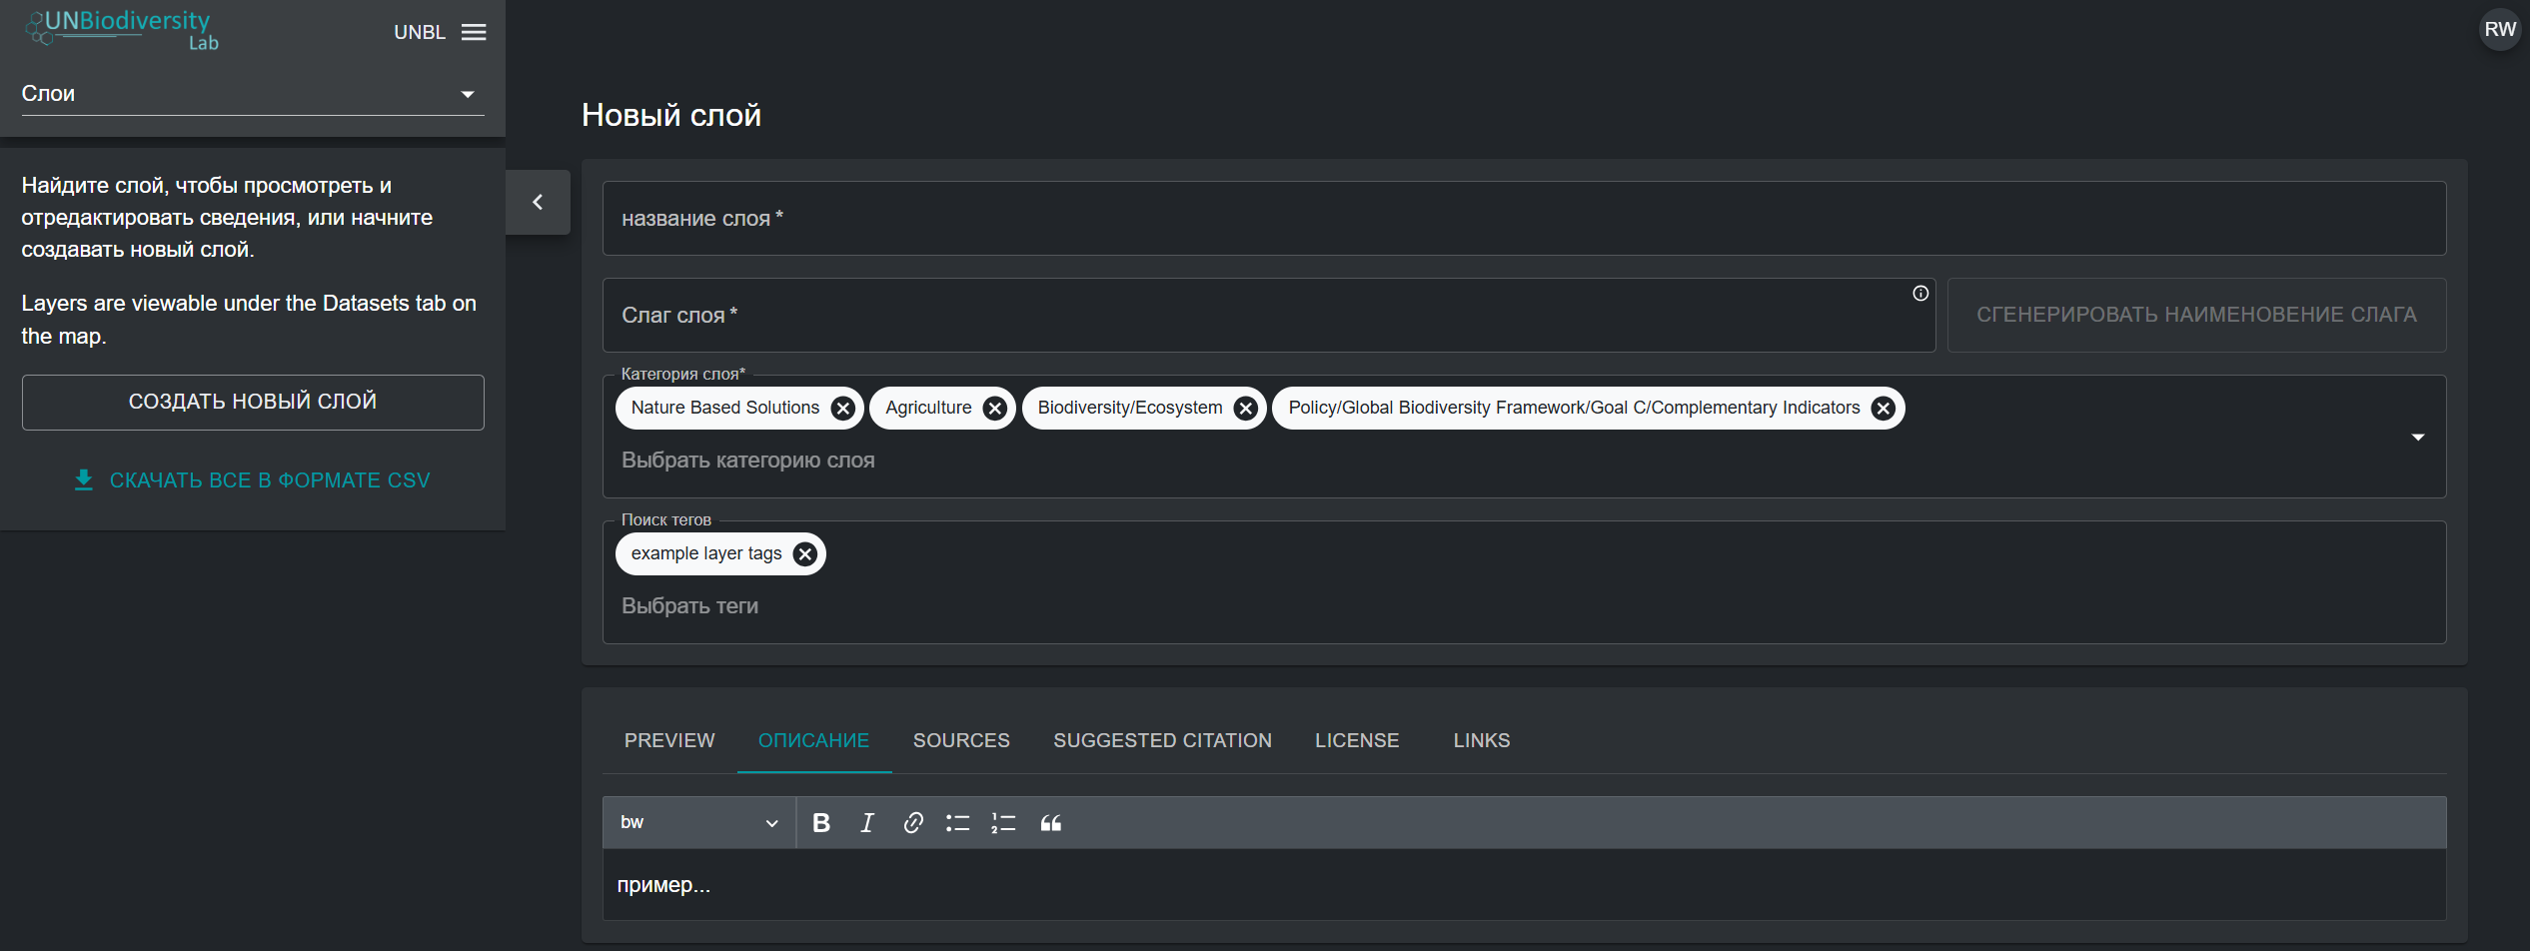The image size is (2530, 951).
Task: Open the UNBL hamburger menu
Action: click(474, 32)
